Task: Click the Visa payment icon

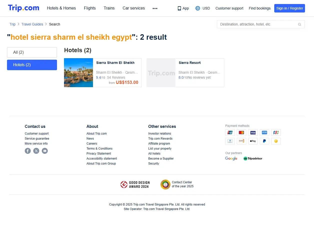Action: coord(253,133)
